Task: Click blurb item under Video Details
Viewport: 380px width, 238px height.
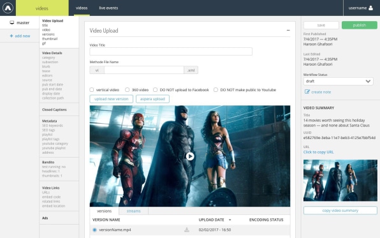Action: tap(46, 66)
